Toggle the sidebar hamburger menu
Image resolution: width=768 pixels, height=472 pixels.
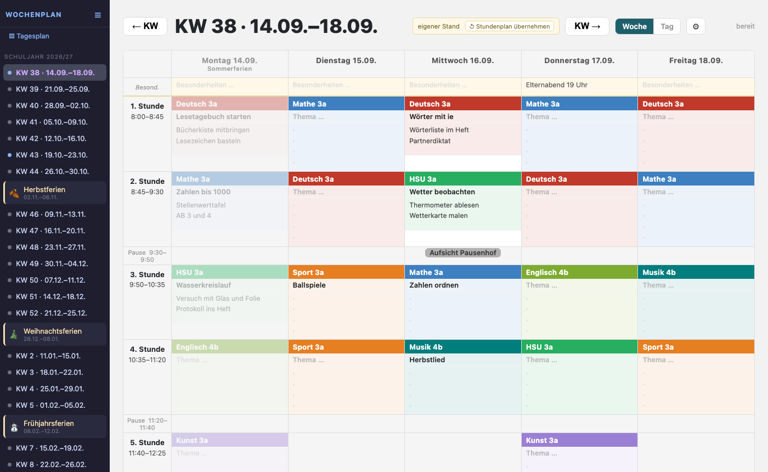(98, 15)
